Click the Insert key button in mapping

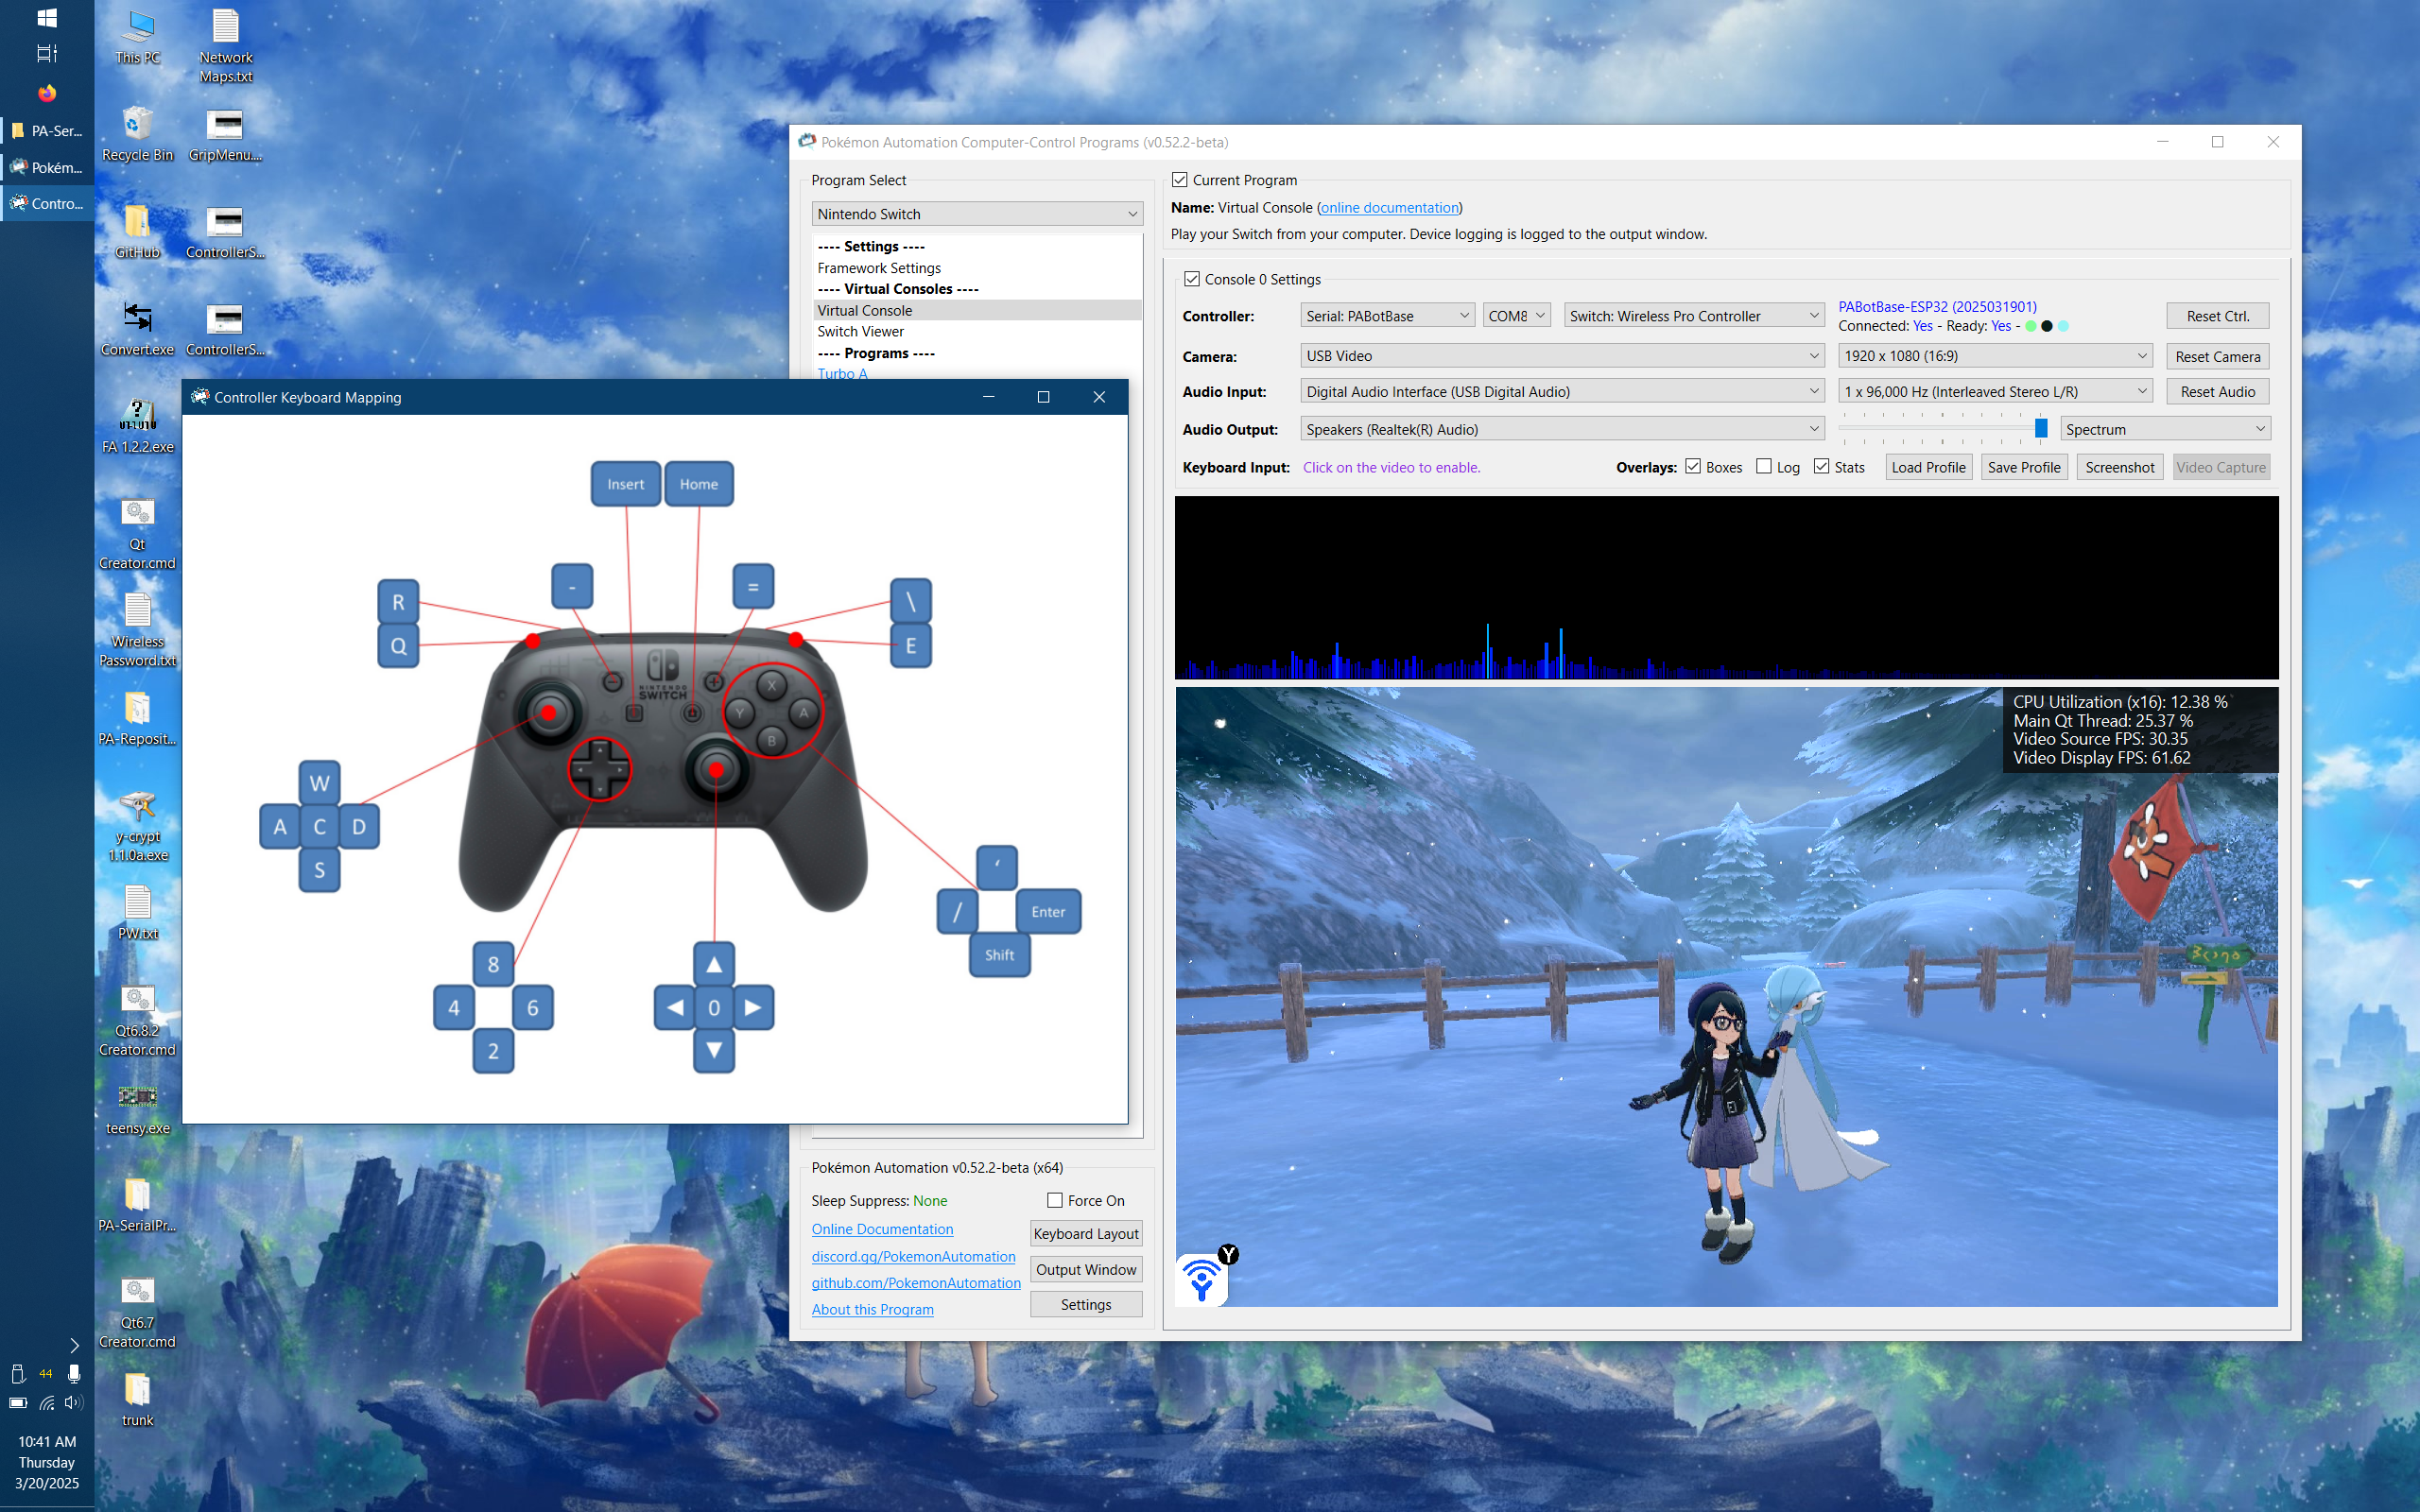pos(625,484)
